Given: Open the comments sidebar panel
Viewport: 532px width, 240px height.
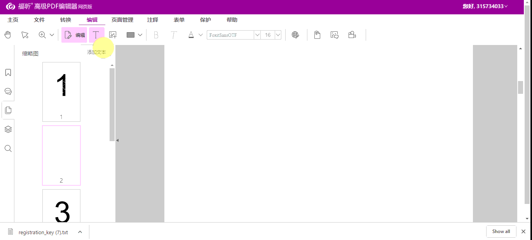Looking at the screenshot, I should point(8,92).
